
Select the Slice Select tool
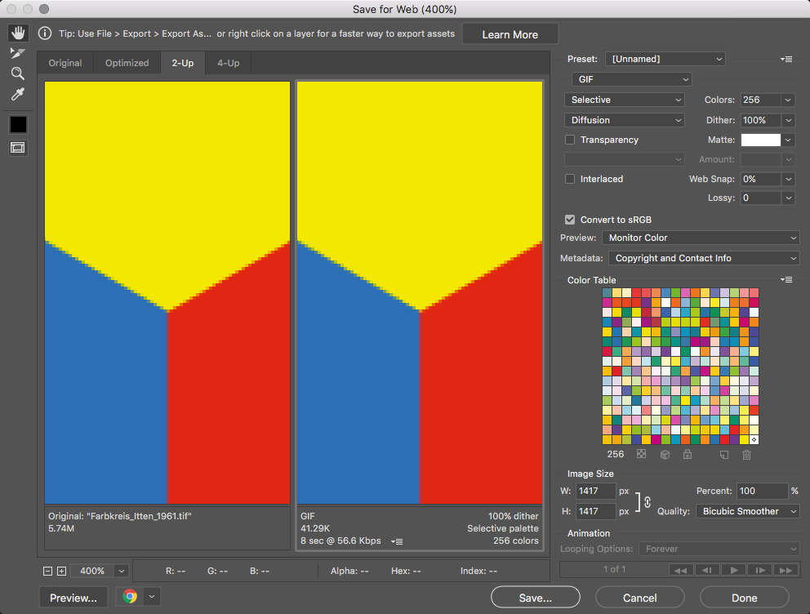tap(18, 54)
